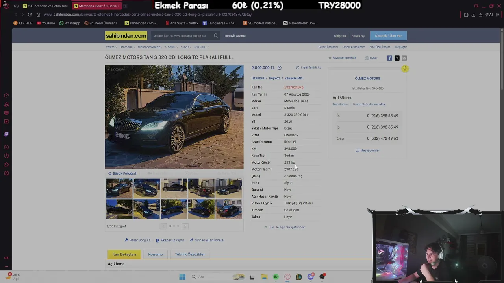Click Favorilerime Ekle
This screenshot has height=283, width=504.
click(342, 58)
